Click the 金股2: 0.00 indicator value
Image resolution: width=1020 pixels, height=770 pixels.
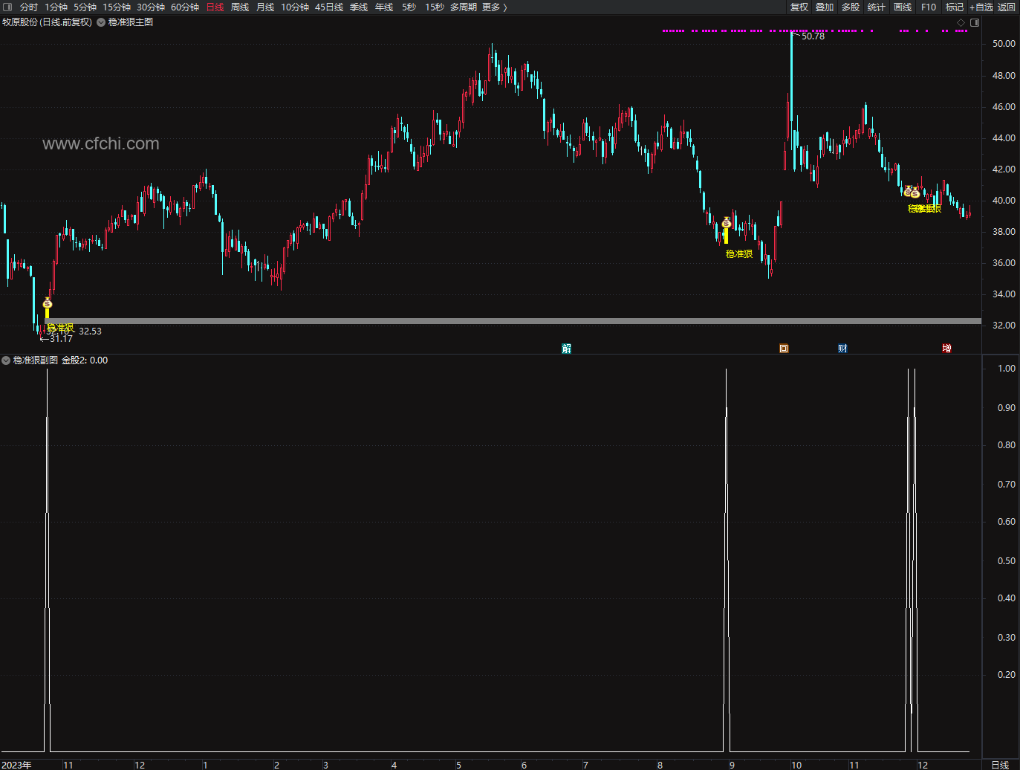(85, 360)
